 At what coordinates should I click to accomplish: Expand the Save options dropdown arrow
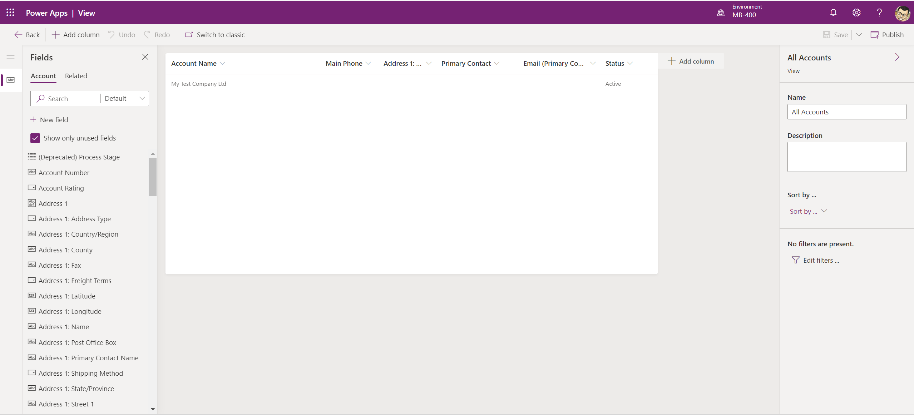(x=859, y=35)
